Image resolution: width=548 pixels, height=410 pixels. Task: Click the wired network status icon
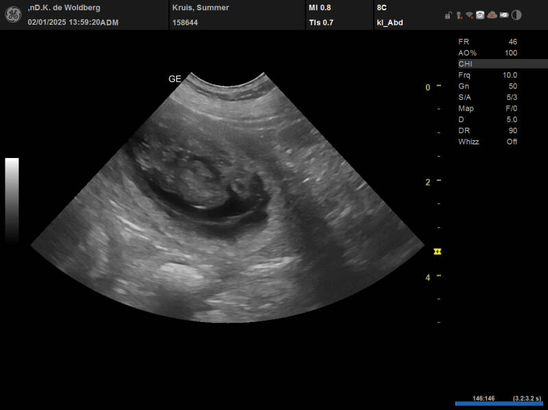460,15
